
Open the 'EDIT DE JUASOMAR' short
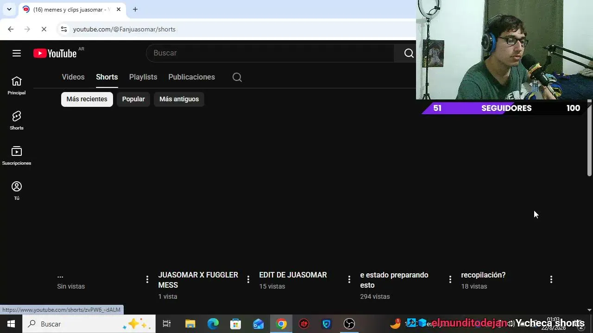(293, 275)
